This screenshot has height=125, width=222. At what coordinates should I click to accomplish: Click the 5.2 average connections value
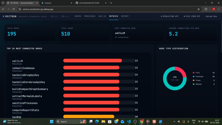coord(173,34)
